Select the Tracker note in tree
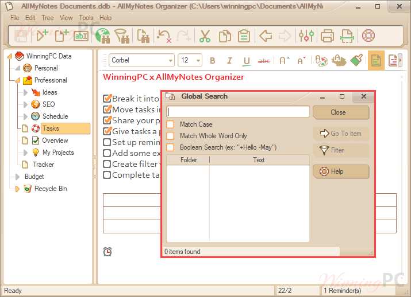Viewport: 411px width, 297px height. click(43, 165)
